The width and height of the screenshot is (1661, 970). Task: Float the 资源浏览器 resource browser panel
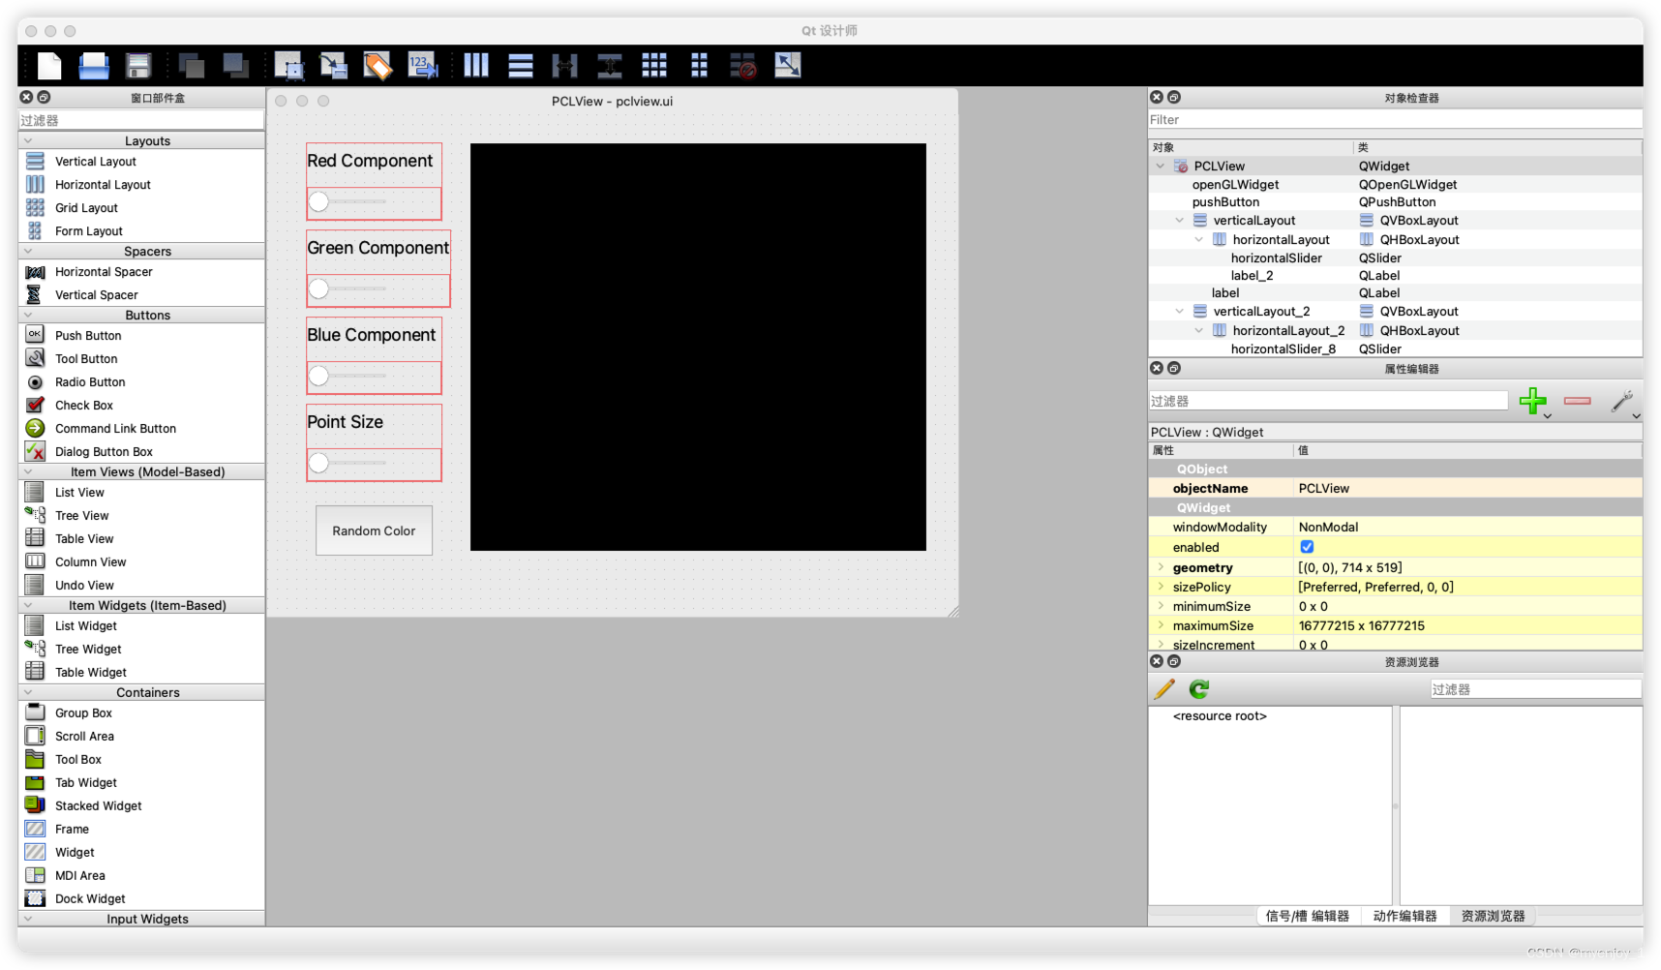pos(1174,662)
